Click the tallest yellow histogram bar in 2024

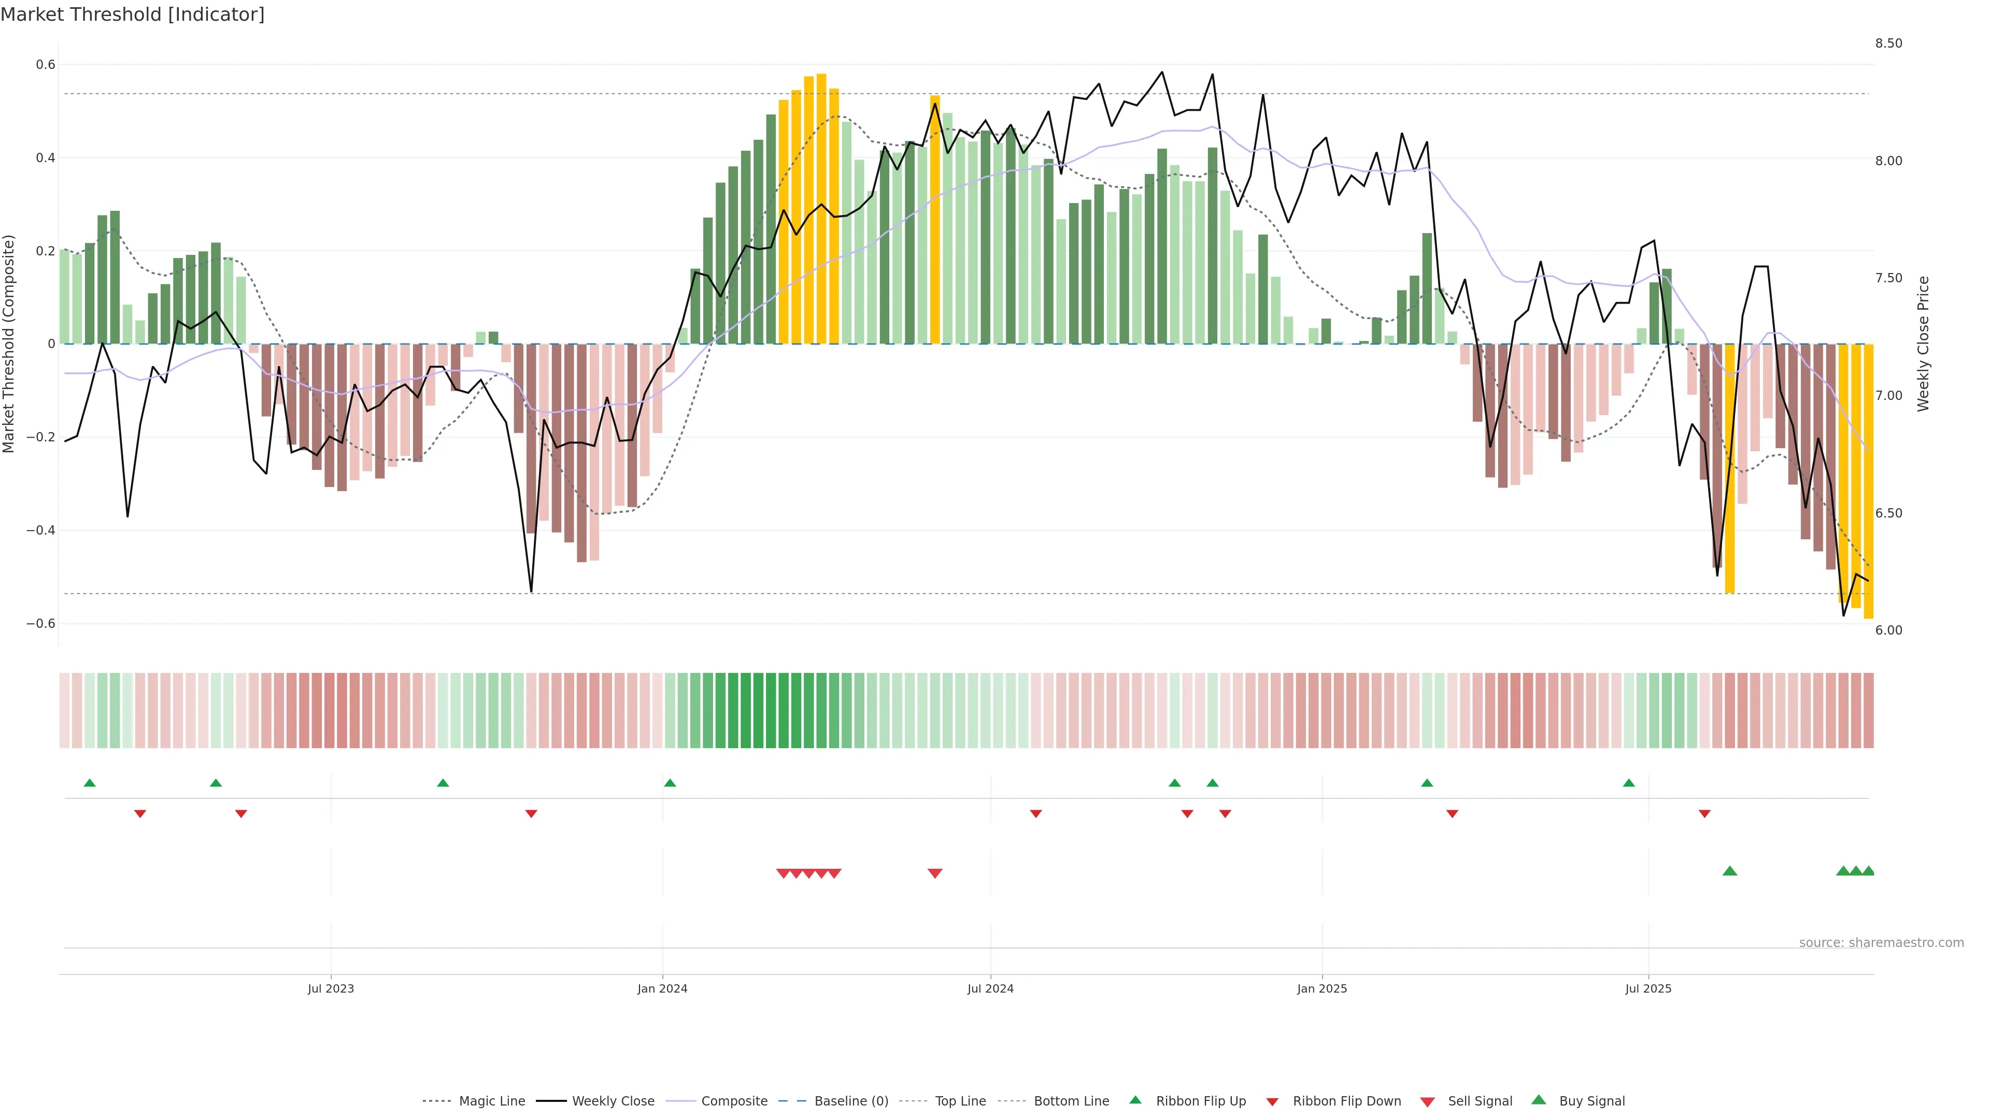pyautogui.click(x=821, y=208)
